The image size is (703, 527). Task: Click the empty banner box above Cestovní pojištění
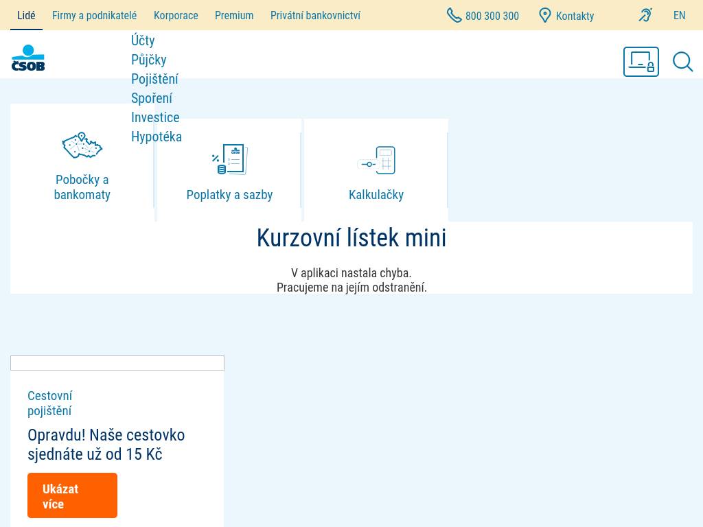click(x=117, y=363)
